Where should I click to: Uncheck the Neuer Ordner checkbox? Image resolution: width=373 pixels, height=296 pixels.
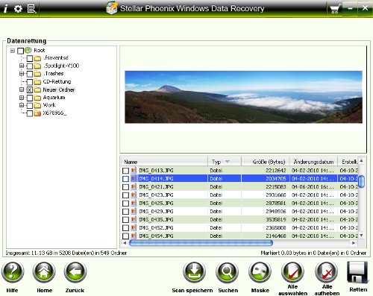30,90
